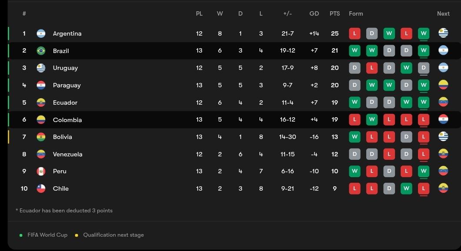Click the yellow Qualification next stage dot
This screenshot has width=461, height=251.
coord(76,235)
